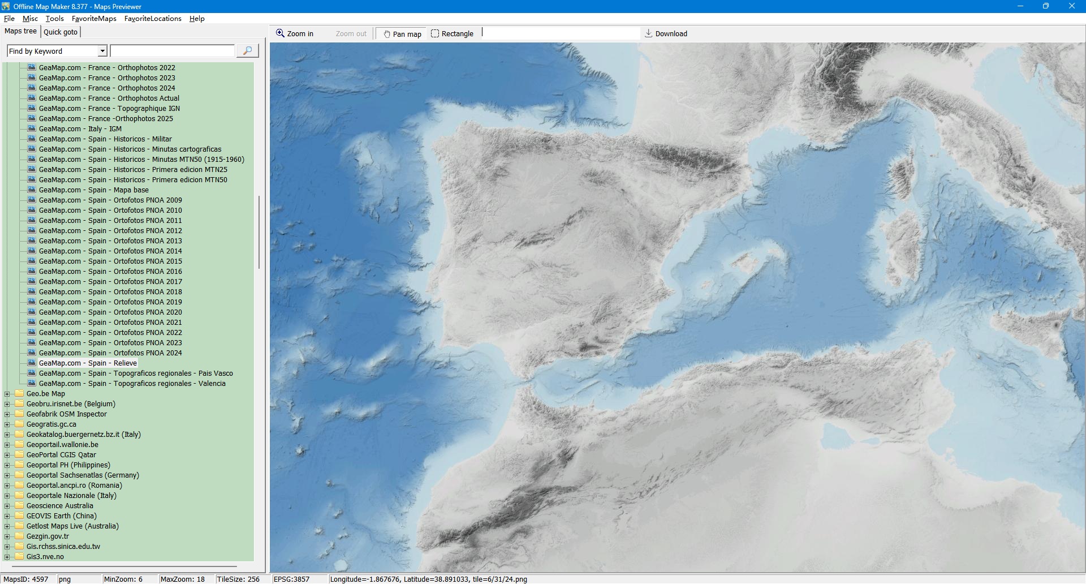Image resolution: width=1086 pixels, height=584 pixels.
Task: Click the magnifier search button
Action: click(x=247, y=51)
